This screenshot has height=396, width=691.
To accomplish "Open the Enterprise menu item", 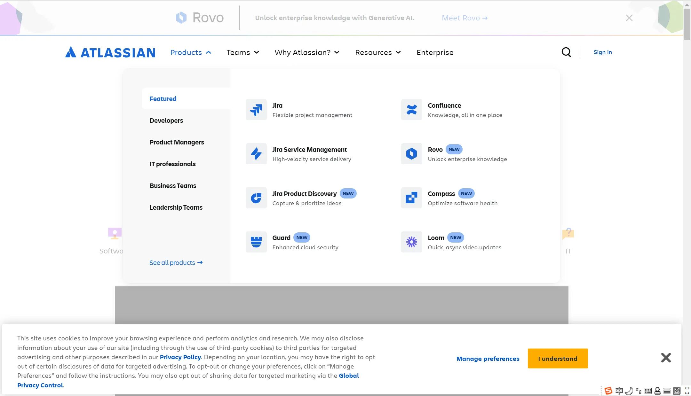I will pyautogui.click(x=435, y=52).
